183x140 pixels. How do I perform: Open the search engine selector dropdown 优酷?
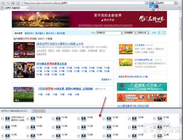pyautogui.click(x=153, y=3)
